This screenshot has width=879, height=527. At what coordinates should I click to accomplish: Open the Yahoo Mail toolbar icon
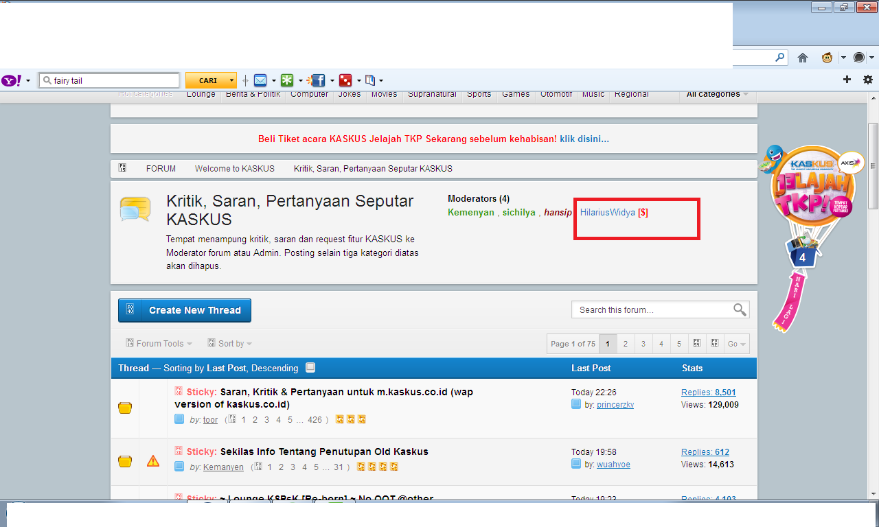pyautogui.click(x=260, y=80)
